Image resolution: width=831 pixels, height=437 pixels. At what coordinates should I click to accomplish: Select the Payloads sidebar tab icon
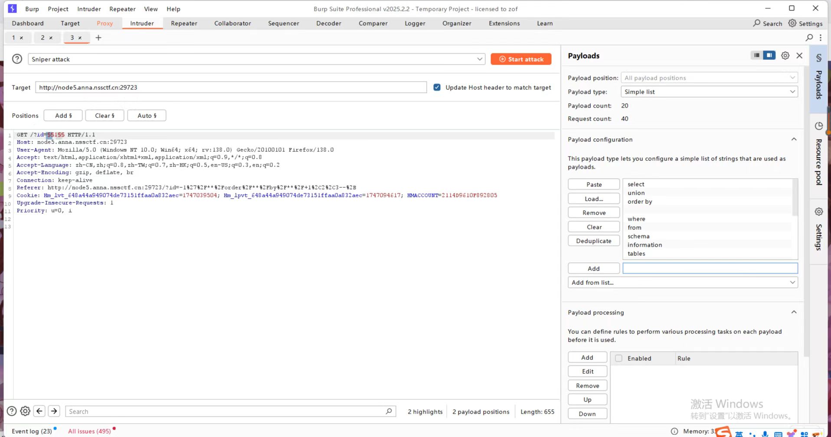pos(819,58)
